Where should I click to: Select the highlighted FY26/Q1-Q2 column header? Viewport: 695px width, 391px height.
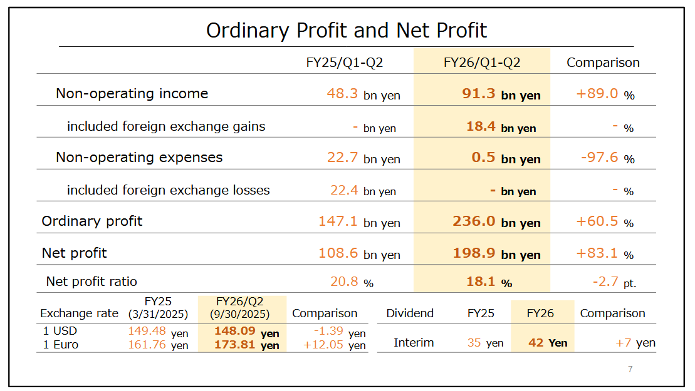(x=481, y=63)
